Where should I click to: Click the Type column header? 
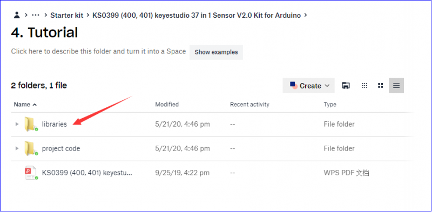point(330,104)
